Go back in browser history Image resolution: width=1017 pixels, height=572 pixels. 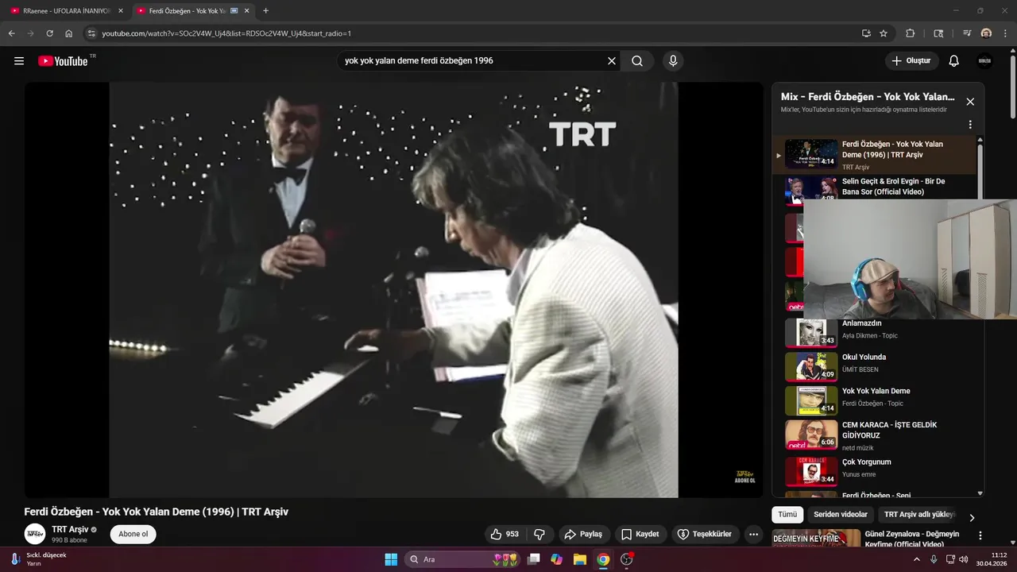pyautogui.click(x=11, y=33)
